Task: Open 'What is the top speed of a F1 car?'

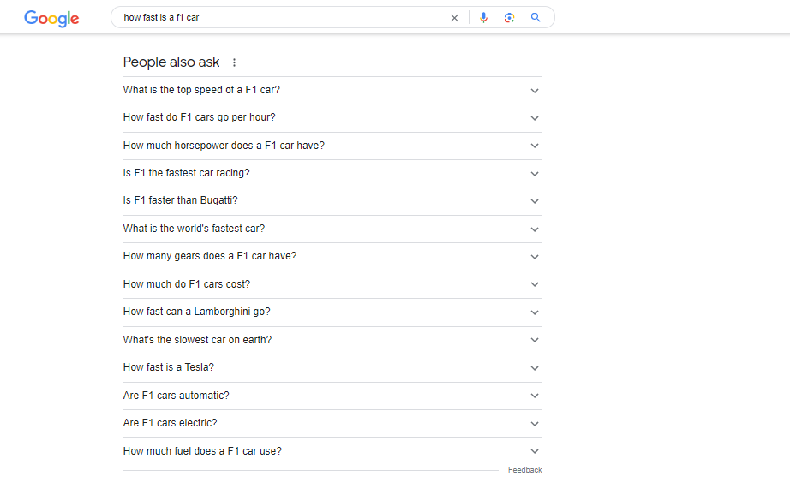Action: [201, 90]
